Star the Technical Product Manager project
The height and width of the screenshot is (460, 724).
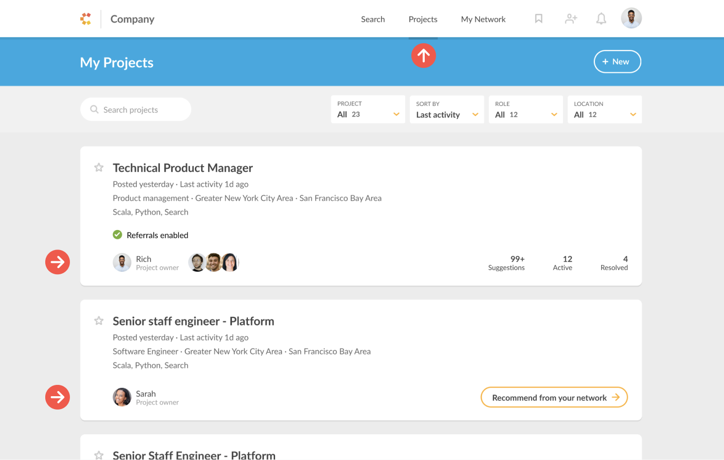(99, 167)
